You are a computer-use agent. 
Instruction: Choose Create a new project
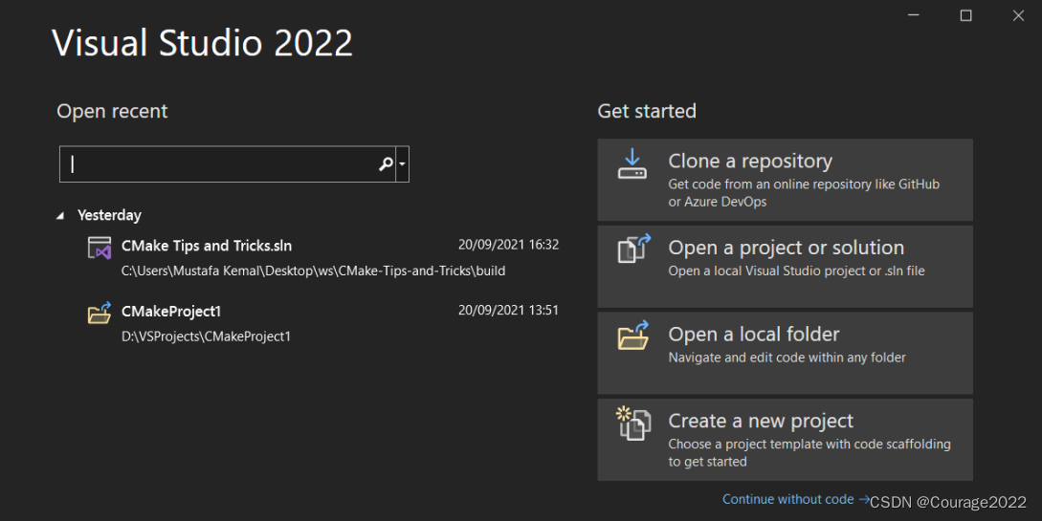785,440
